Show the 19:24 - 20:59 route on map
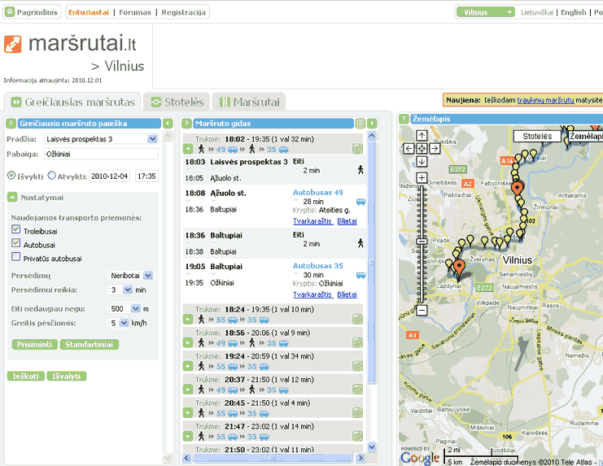 click(x=357, y=366)
